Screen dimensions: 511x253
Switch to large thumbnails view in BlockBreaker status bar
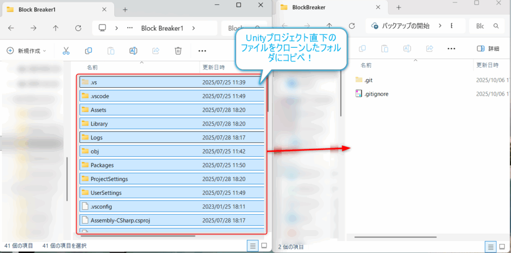tap(503, 246)
